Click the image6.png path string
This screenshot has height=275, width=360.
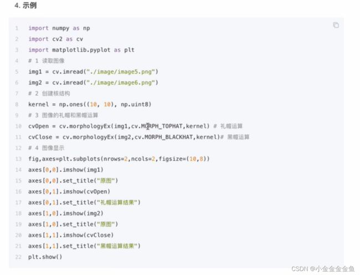tap(121, 83)
